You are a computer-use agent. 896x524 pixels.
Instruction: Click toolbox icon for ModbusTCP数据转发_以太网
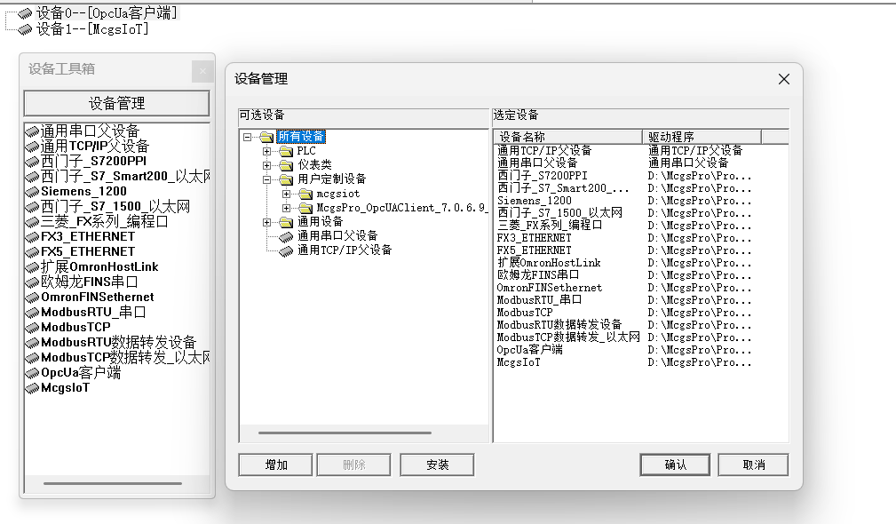33,358
